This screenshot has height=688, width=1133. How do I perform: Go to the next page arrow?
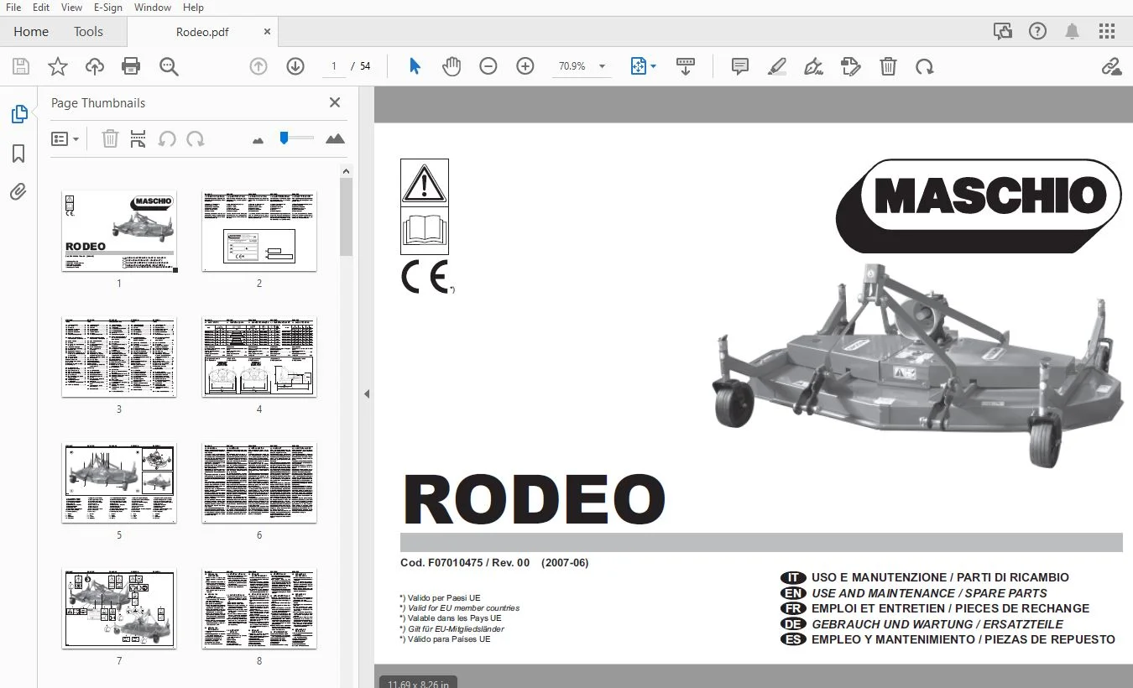295,66
